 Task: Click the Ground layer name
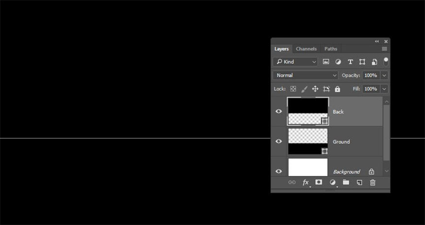341,141
